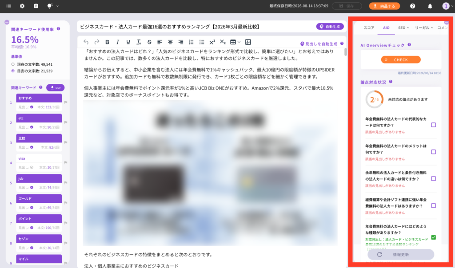The image size is (455, 268).
Task: Open the notifications bell
Action: pos(430,6)
